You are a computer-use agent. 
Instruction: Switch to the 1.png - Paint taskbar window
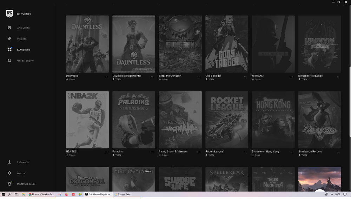(x=127, y=195)
